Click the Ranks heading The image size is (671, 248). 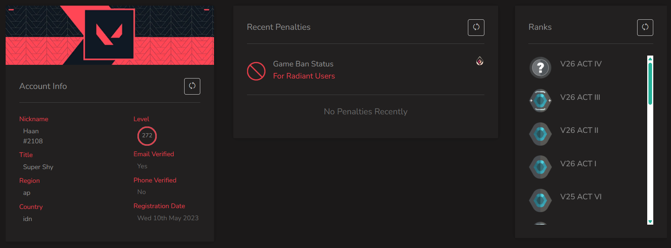coord(540,27)
